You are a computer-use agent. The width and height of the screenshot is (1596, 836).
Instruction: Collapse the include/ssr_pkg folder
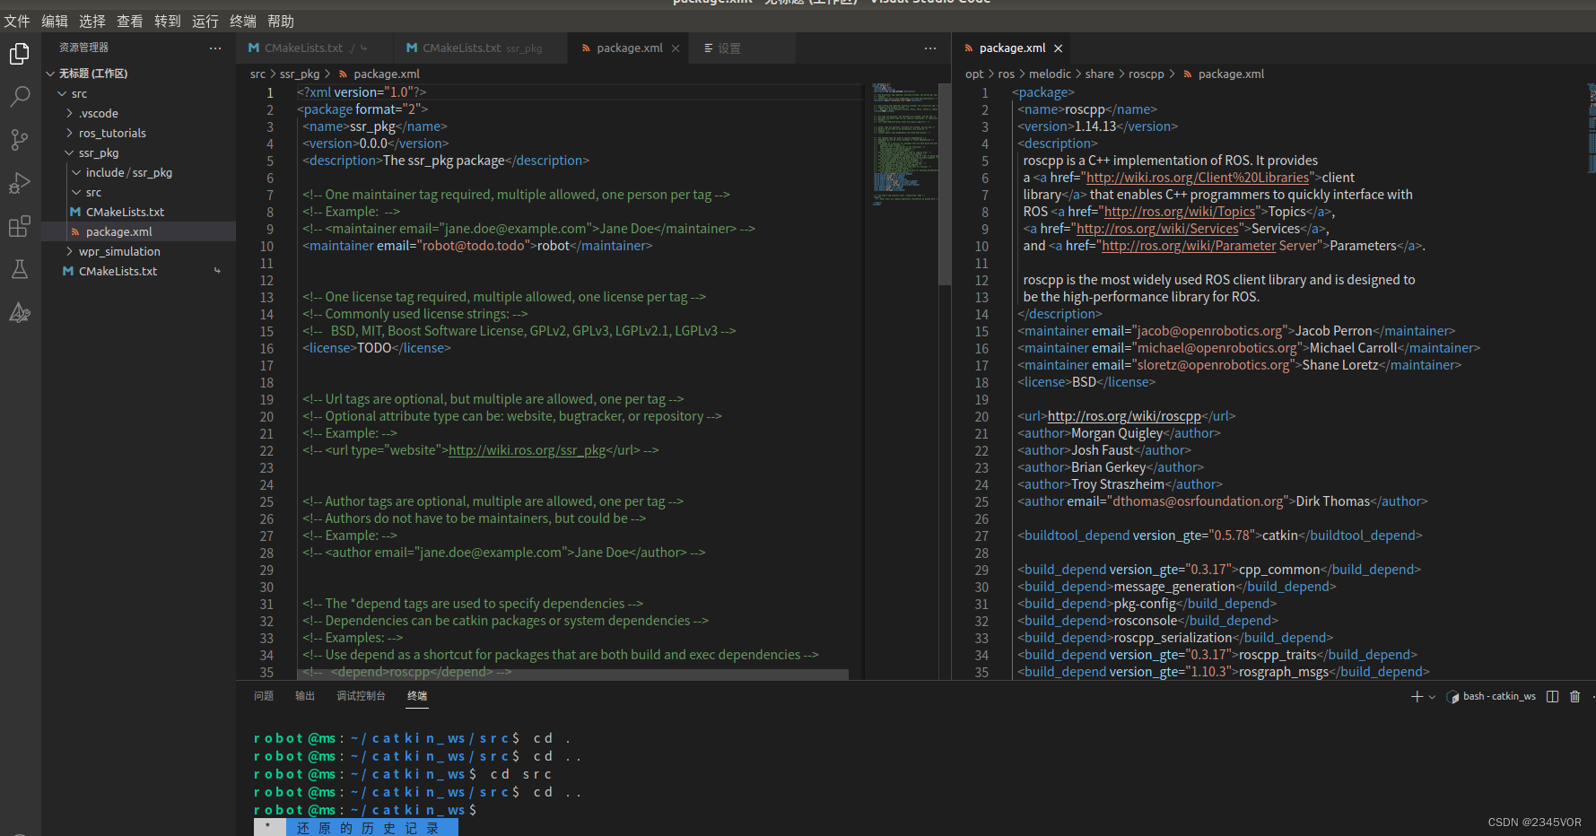pos(76,172)
